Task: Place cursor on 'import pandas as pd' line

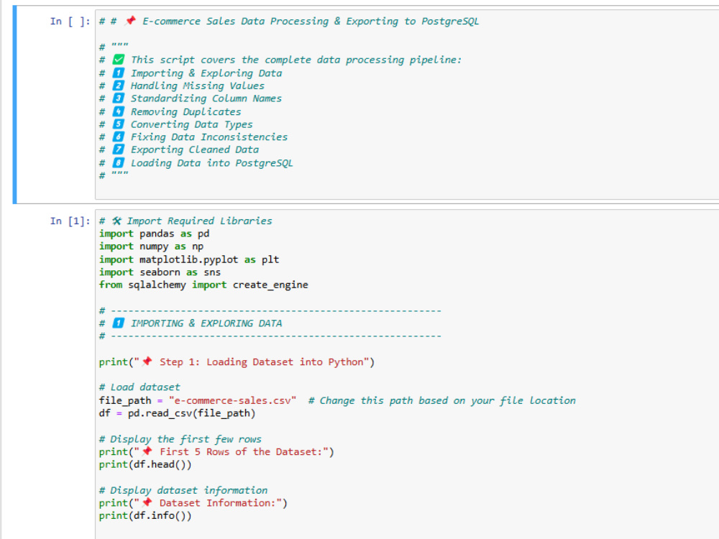Action: coord(154,234)
